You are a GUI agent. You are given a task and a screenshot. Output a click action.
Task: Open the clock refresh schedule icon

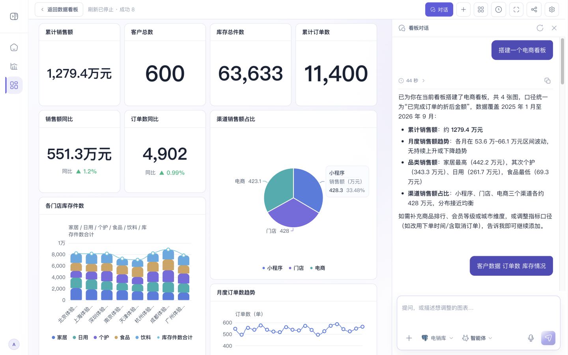[x=499, y=9]
